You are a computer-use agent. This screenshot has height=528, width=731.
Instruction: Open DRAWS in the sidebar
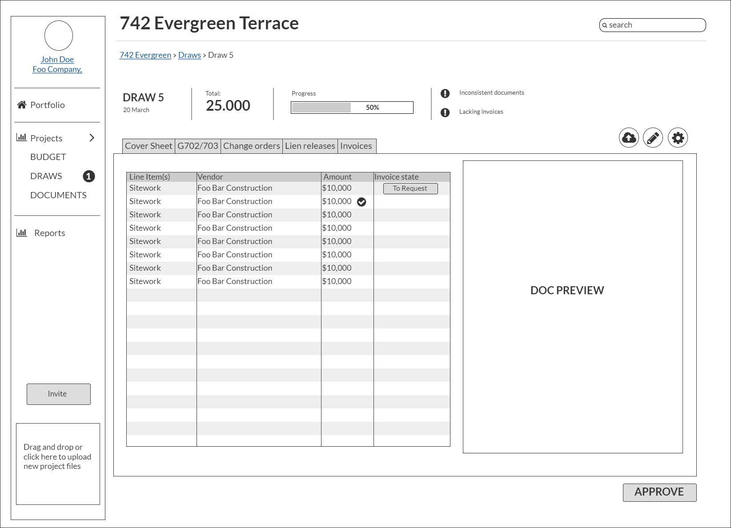click(x=46, y=176)
